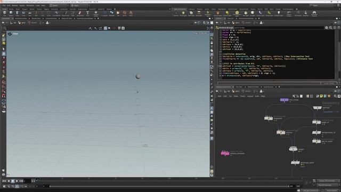341x192 pixels.
Task: Add an Area Light from the shelf
Action: point(199,13)
